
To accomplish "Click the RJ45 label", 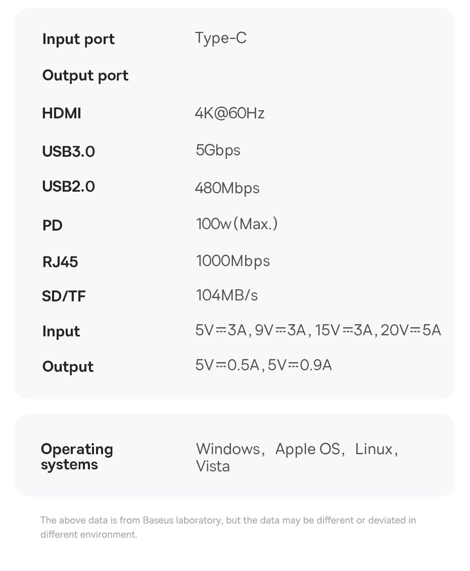I will click(60, 262).
